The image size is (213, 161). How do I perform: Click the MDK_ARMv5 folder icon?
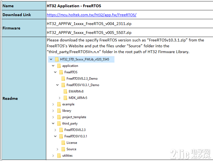point(65,98)
